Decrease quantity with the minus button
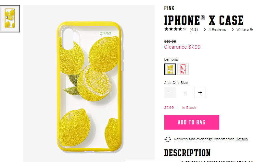Screen dimensions: 253x162 click(170, 93)
